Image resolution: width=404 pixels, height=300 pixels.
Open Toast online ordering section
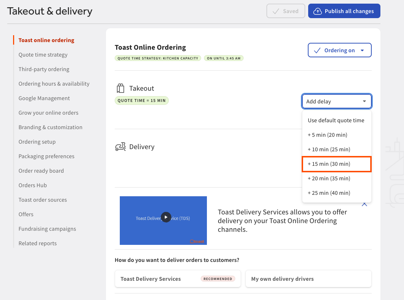click(x=46, y=40)
